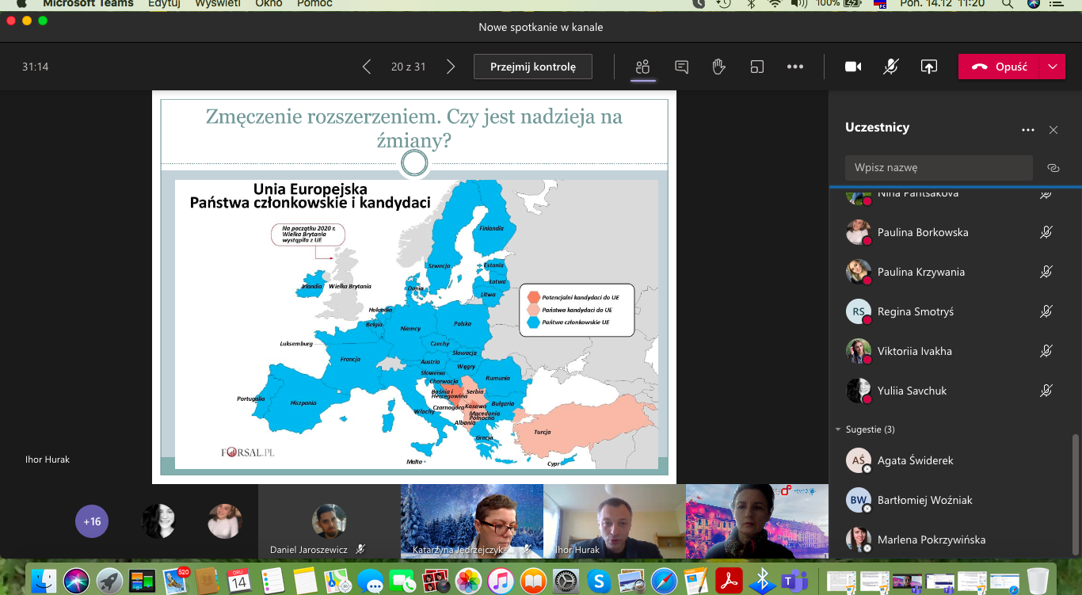Open dropdown arrow next to Opuść
This screenshot has height=595, width=1082.
coord(1053,67)
